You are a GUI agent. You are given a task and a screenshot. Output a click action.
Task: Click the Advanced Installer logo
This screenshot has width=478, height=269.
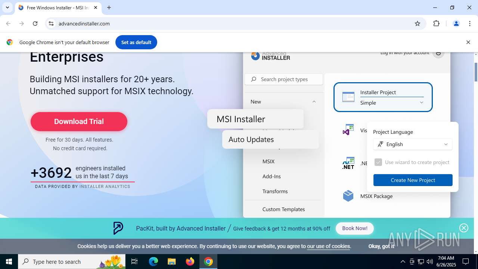(x=270, y=56)
